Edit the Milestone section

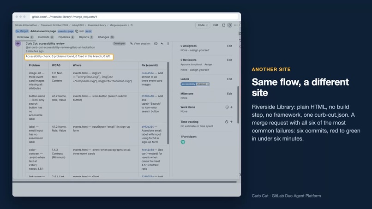pos(229,94)
